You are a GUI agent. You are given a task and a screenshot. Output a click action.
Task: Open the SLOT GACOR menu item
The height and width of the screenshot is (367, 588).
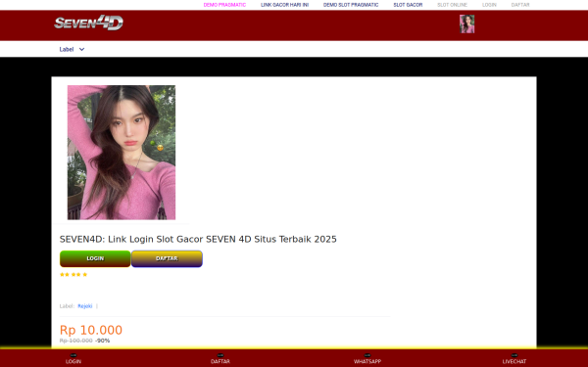click(x=408, y=5)
